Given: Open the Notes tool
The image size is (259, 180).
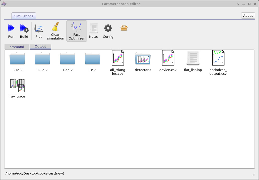Looking at the screenshot, I should pos(94,30).
